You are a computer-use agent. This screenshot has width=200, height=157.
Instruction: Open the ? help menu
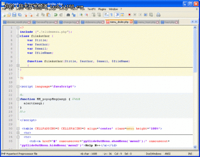[121, 9]
